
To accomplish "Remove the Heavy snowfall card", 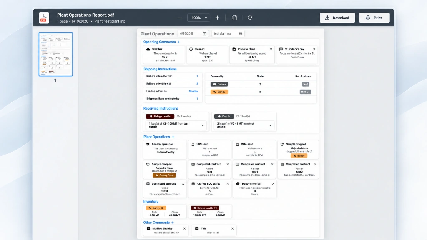I will click(x=273, y=184).
